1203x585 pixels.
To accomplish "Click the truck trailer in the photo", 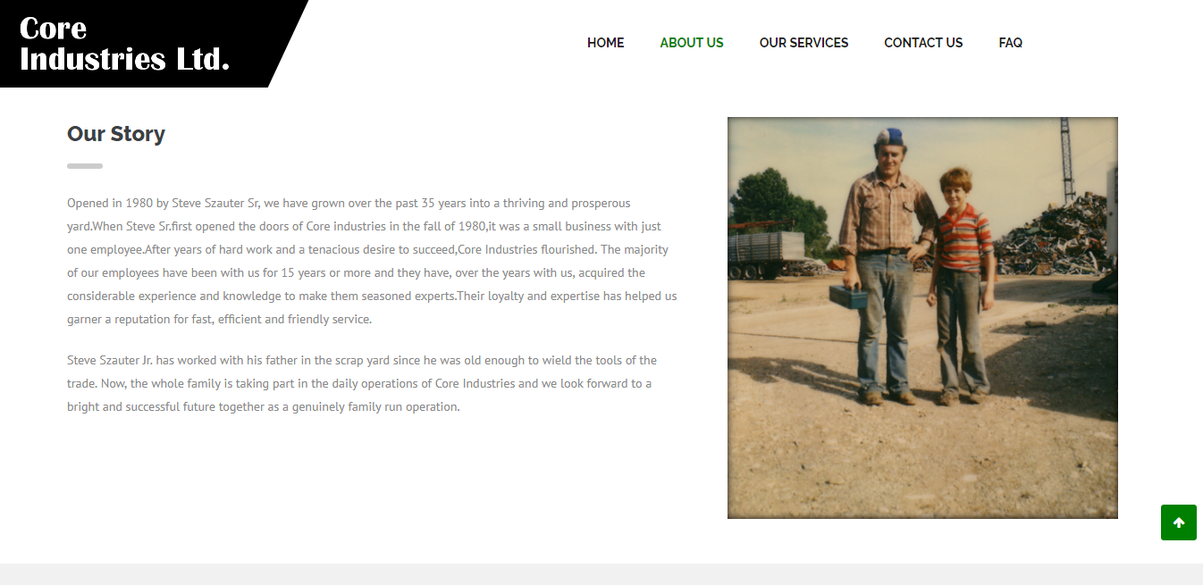I will 767,255.
